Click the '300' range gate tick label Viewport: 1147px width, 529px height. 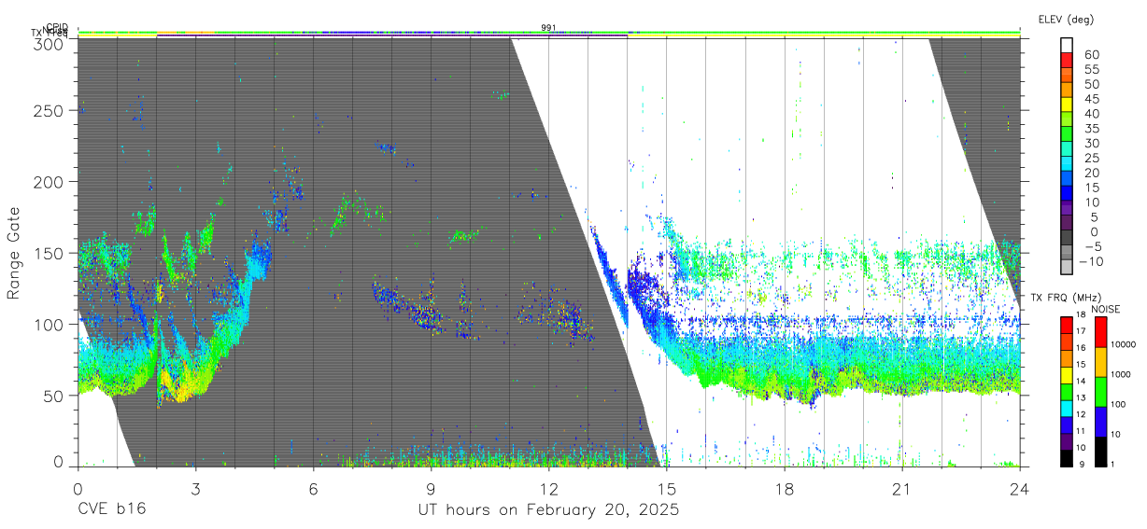49,43
